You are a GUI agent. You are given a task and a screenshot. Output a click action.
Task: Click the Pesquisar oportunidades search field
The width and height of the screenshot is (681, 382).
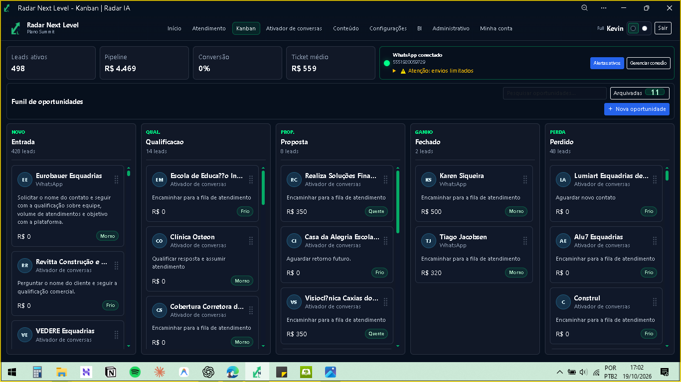[554, 93]
